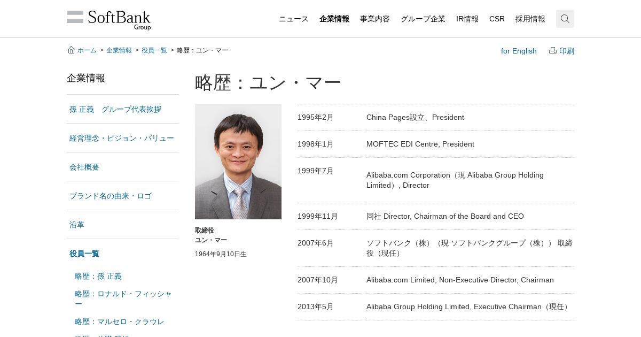Click the page title 略歴：ユン・マー
Image resolution: width=641 pixels, height=337 pixels.
coord(268,83)
